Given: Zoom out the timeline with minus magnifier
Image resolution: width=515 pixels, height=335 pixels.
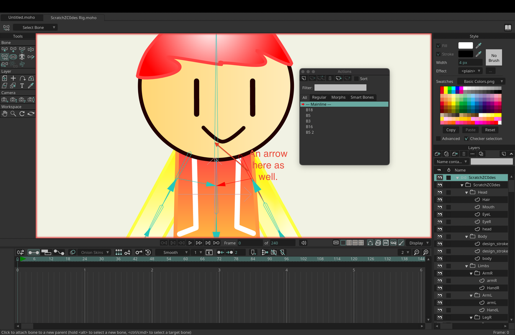Looking at the screenshot, I should click(417, 253).
